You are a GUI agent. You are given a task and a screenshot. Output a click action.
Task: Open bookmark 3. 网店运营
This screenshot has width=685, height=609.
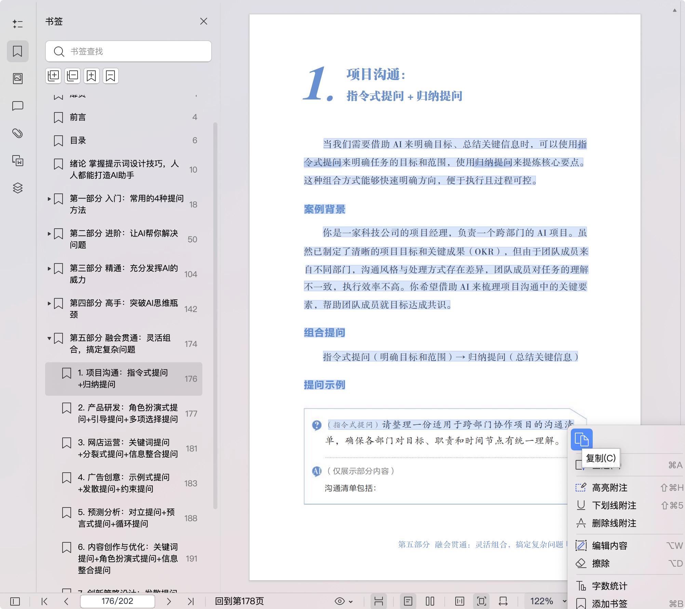127,448
